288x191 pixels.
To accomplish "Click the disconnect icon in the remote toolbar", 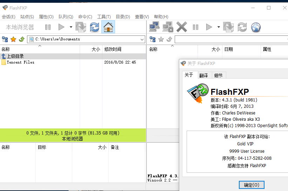I will click(168, 27).
